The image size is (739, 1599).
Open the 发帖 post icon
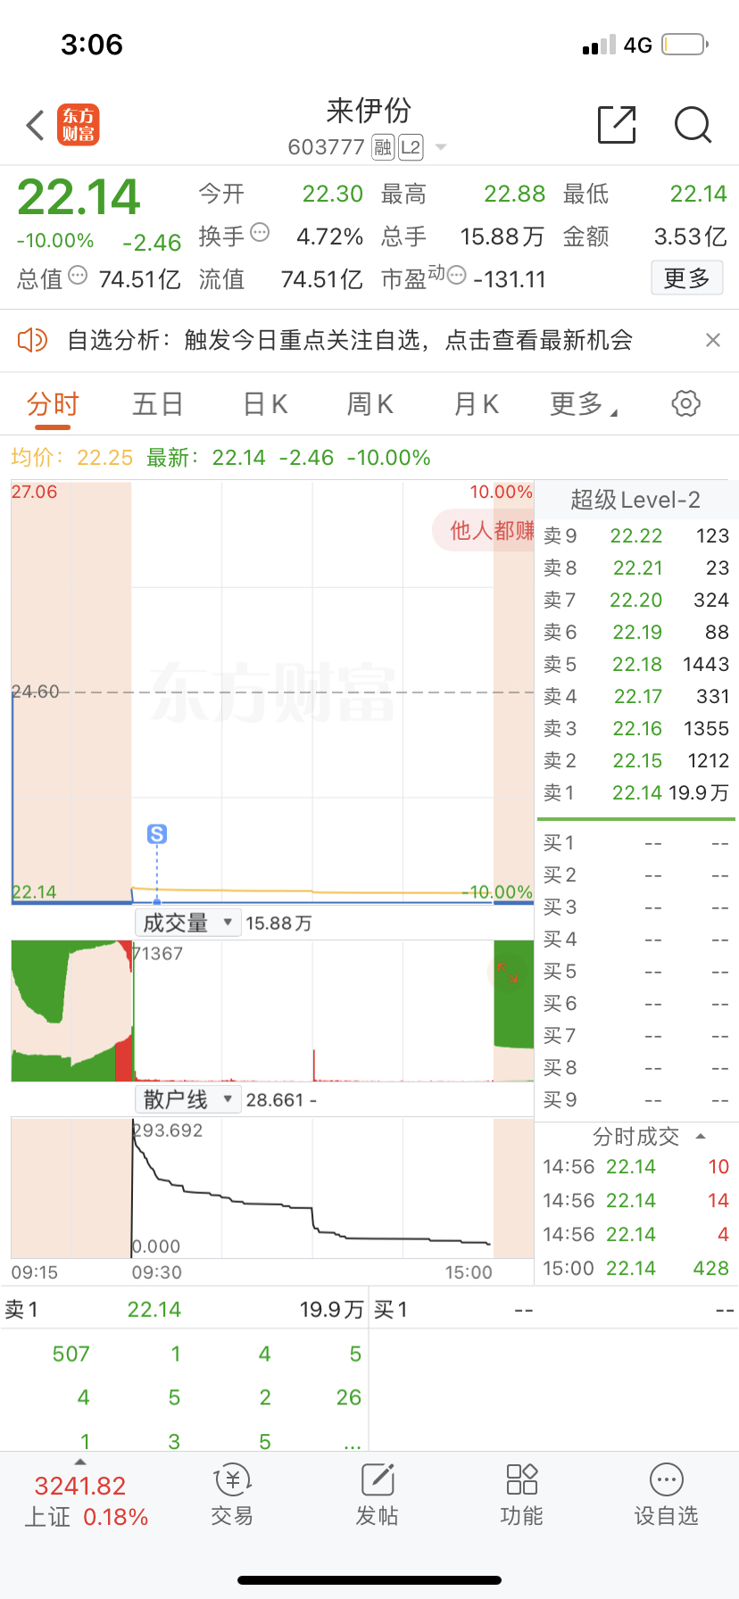[377, 1495]
